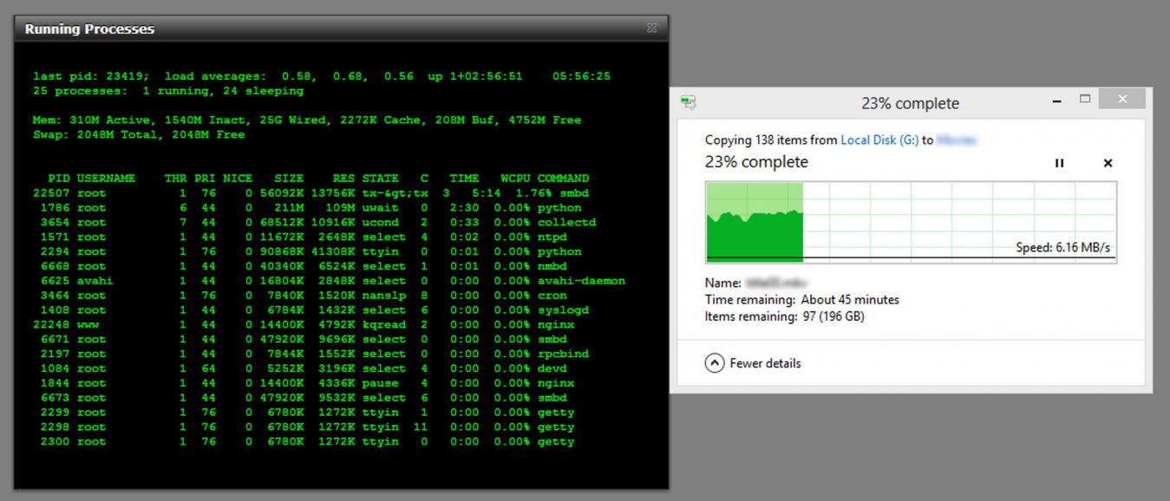Click the WCPU column header
This screenshot has width=1170, height=501.
(x=515, y=179)
